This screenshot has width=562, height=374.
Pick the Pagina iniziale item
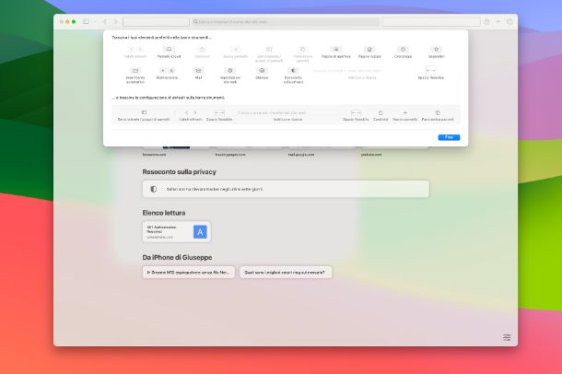pos(369,53)
